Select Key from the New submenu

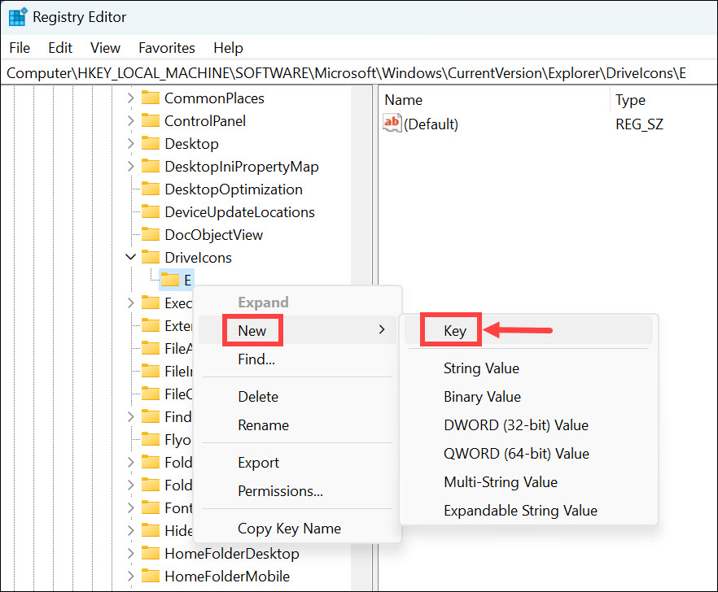[x=528, y=330]
